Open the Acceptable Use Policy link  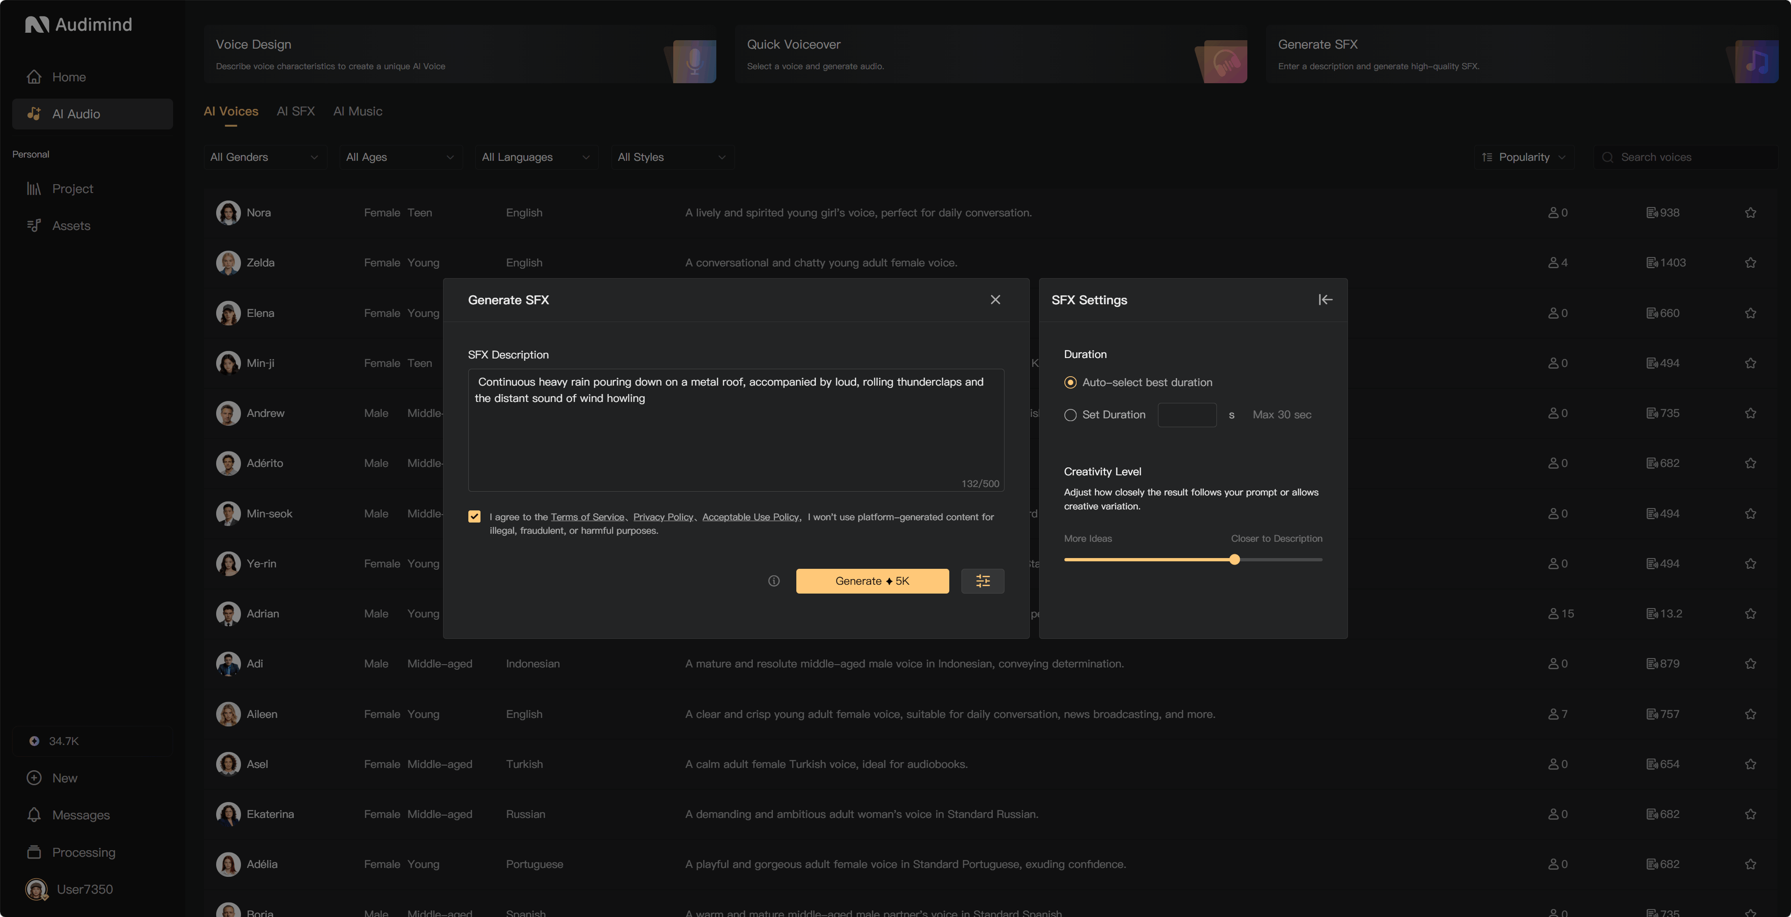pos(750,517)
